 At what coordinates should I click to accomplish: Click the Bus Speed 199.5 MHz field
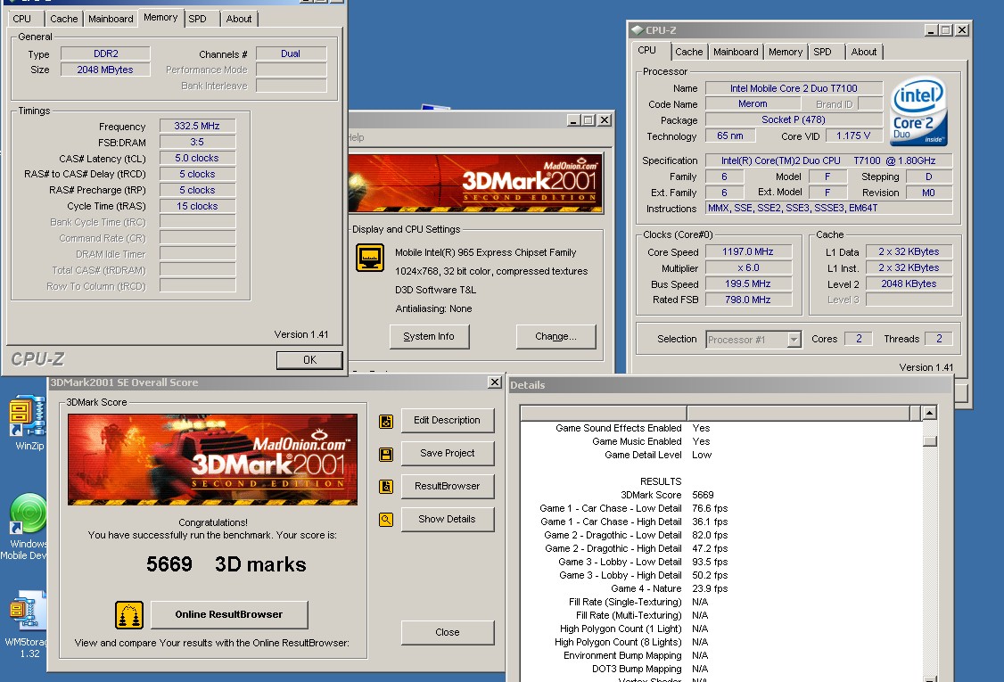tap(748, 283)
